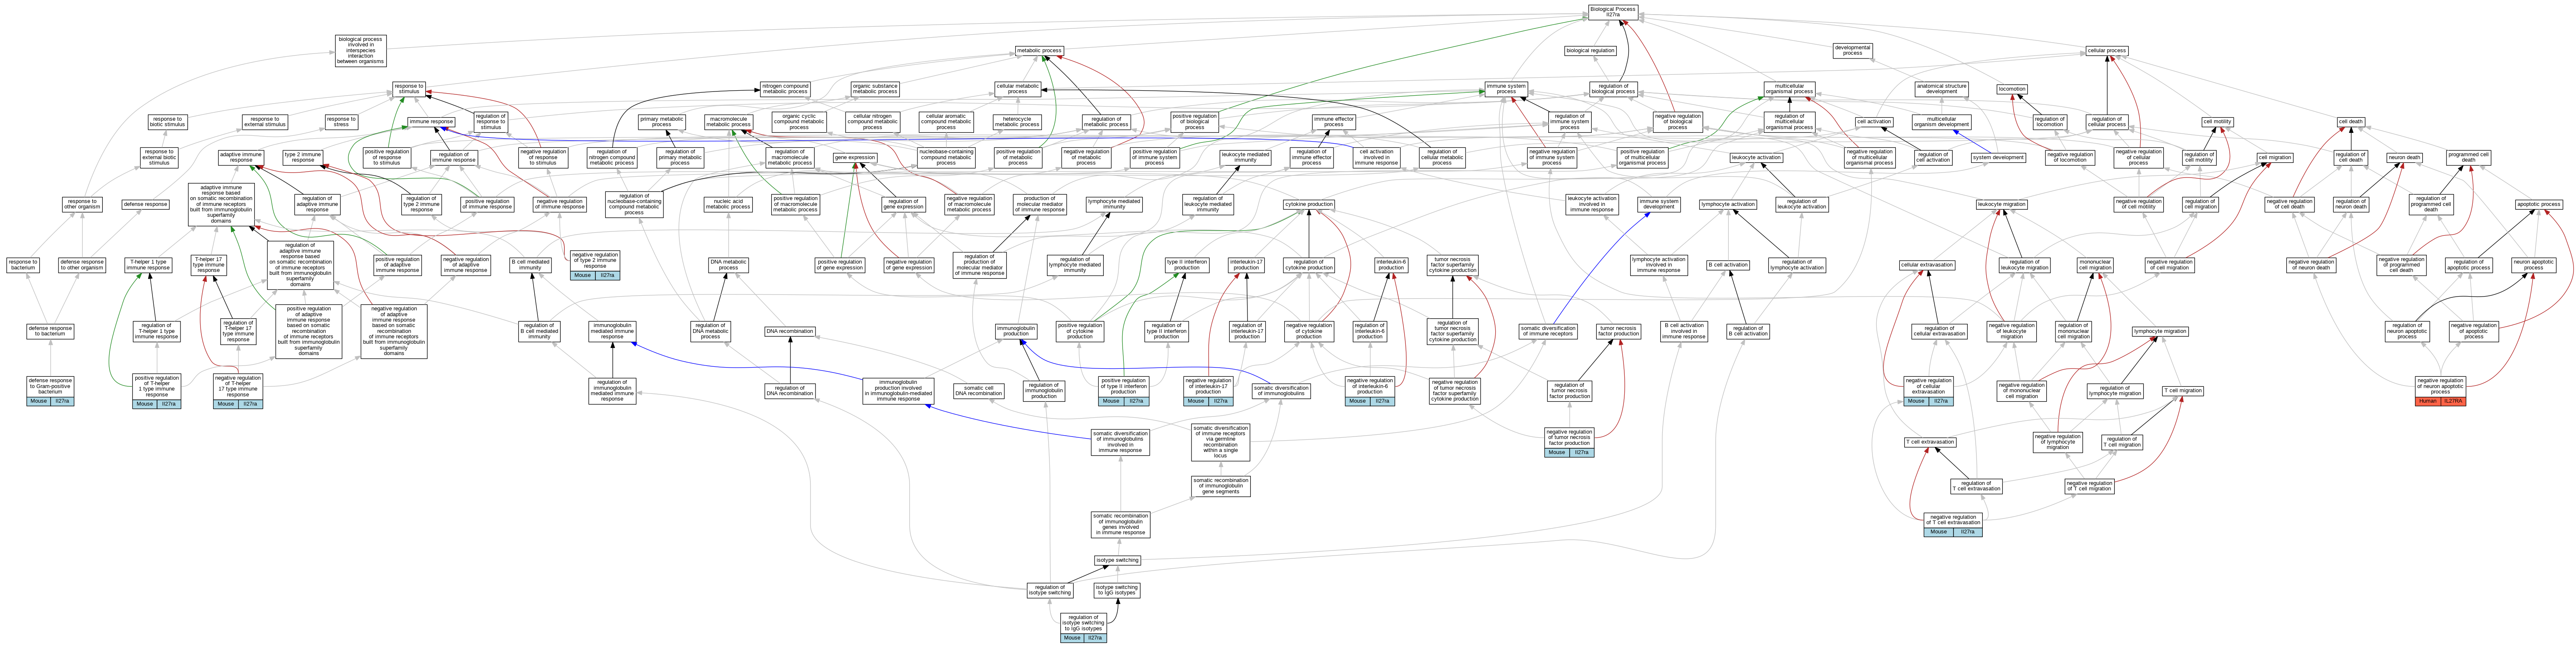This screenshot has height=647, width=2576.
Task: Click the 'immune effector process' node
Action: pyautogui.click(x=1334, y=122)
